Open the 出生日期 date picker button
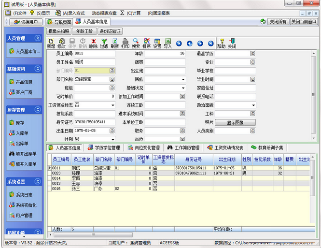 coord(112,131)
